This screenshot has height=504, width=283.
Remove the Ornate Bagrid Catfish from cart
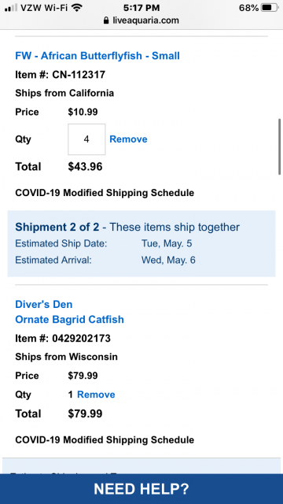click(96, 395)
